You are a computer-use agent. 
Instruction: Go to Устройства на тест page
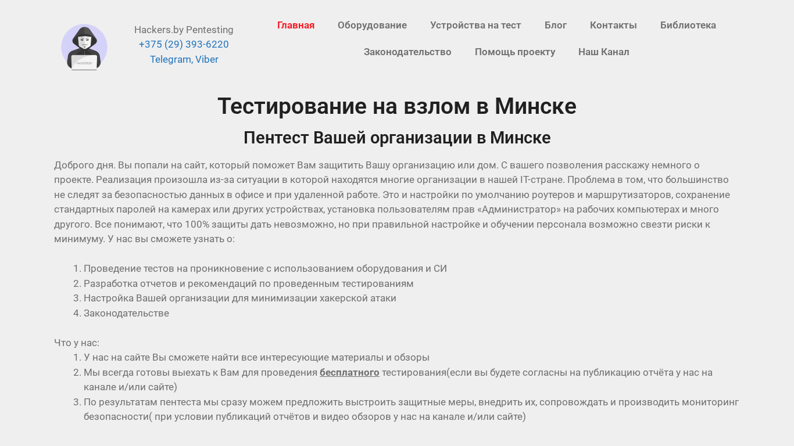click(x=475, y=26)
